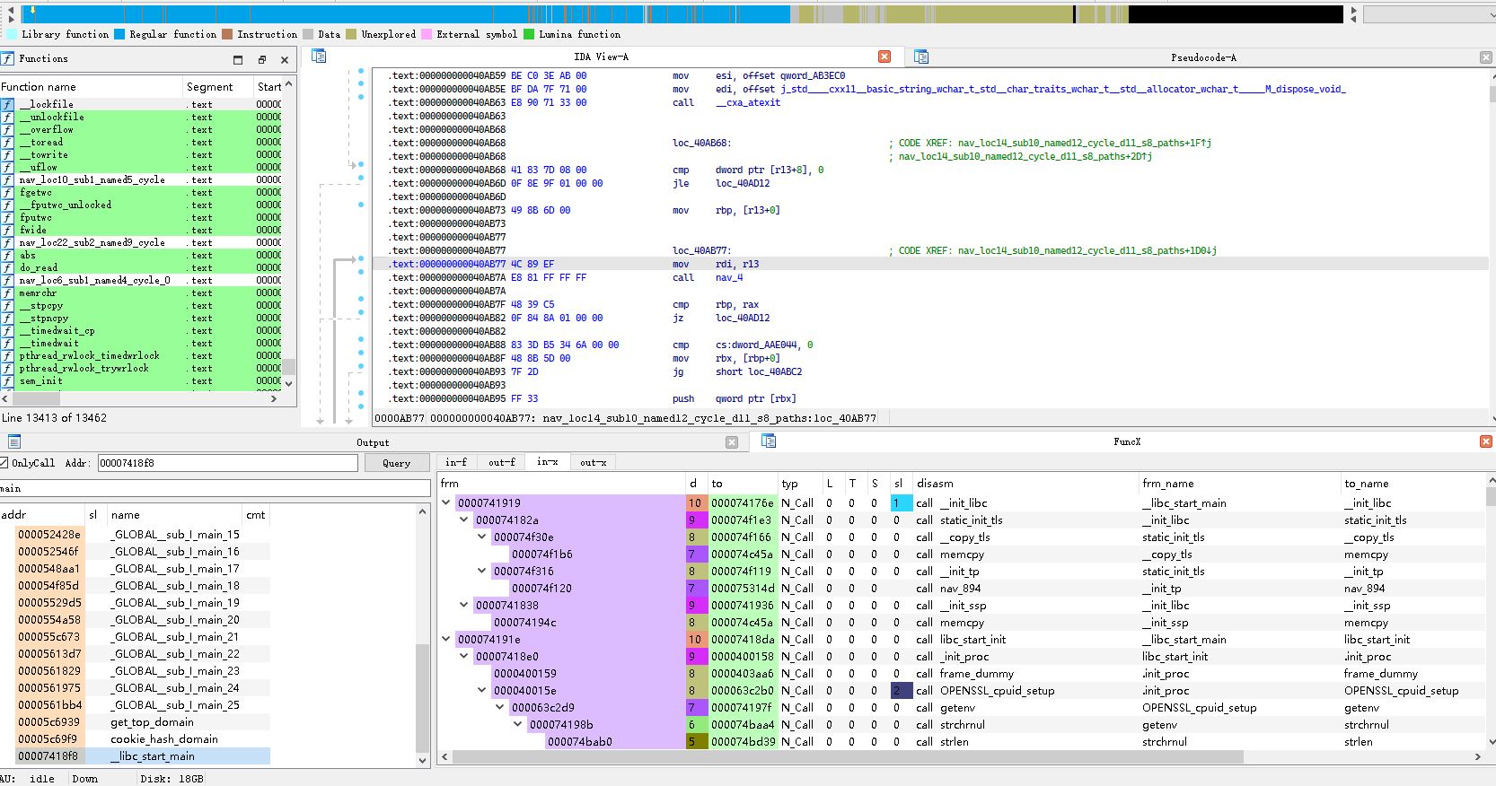Float the Functions panel window

[261, 59]
